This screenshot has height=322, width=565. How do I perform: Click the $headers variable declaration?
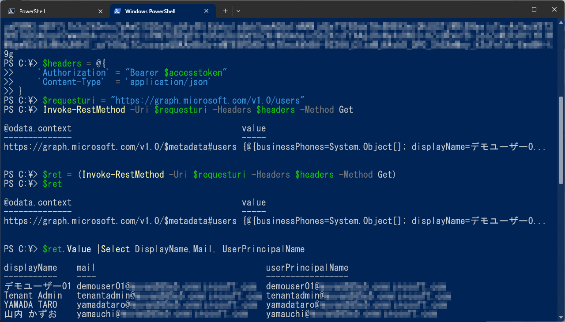point(62,63)
